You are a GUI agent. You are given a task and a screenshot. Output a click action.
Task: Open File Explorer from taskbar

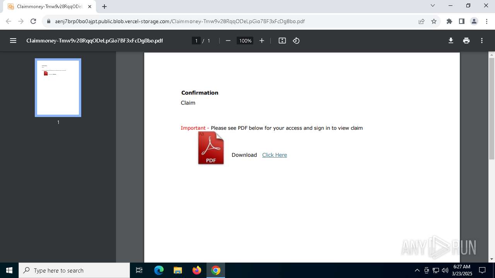[x=178, y=270]
